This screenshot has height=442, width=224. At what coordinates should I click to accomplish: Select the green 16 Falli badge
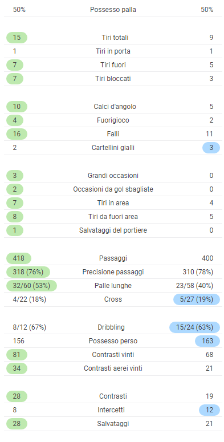pos(17,134)
